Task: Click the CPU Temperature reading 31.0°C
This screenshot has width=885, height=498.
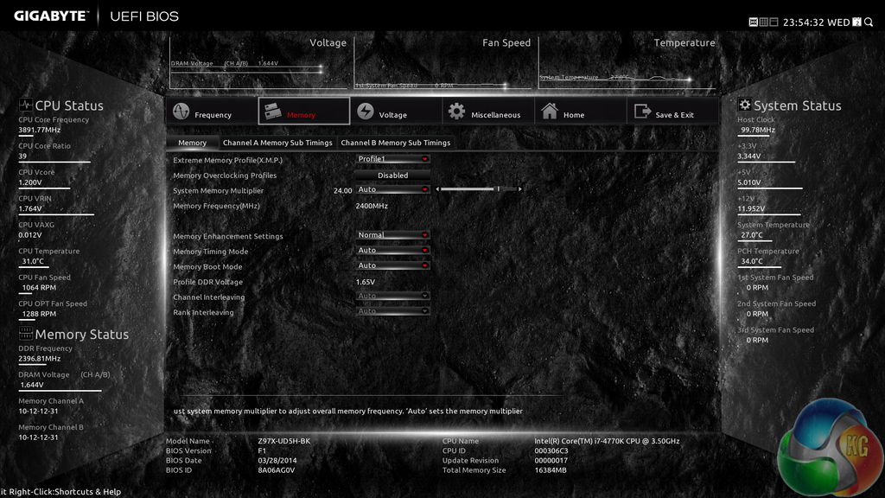Action: point(33,261)
